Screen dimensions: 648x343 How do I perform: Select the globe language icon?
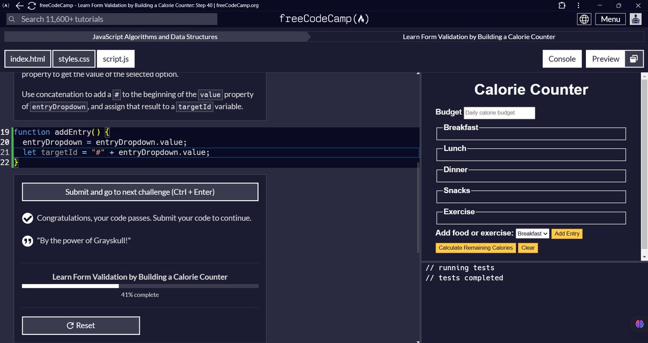(x=584, y=18)
